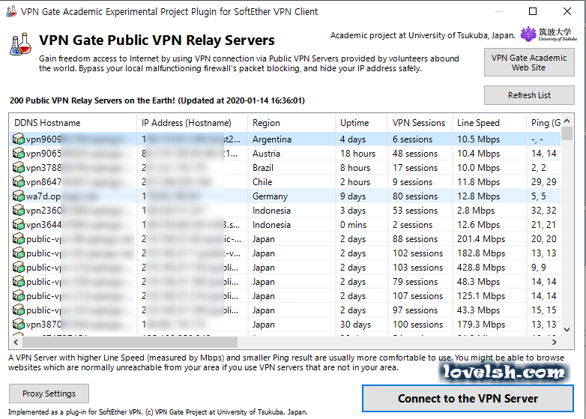The height and width of the screenshot is (419, 586).
Task: Click the vertical scrollbar up arrow
Action: [x=567, y=121]
